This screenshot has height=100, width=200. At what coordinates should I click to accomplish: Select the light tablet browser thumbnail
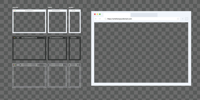(57, 21)
